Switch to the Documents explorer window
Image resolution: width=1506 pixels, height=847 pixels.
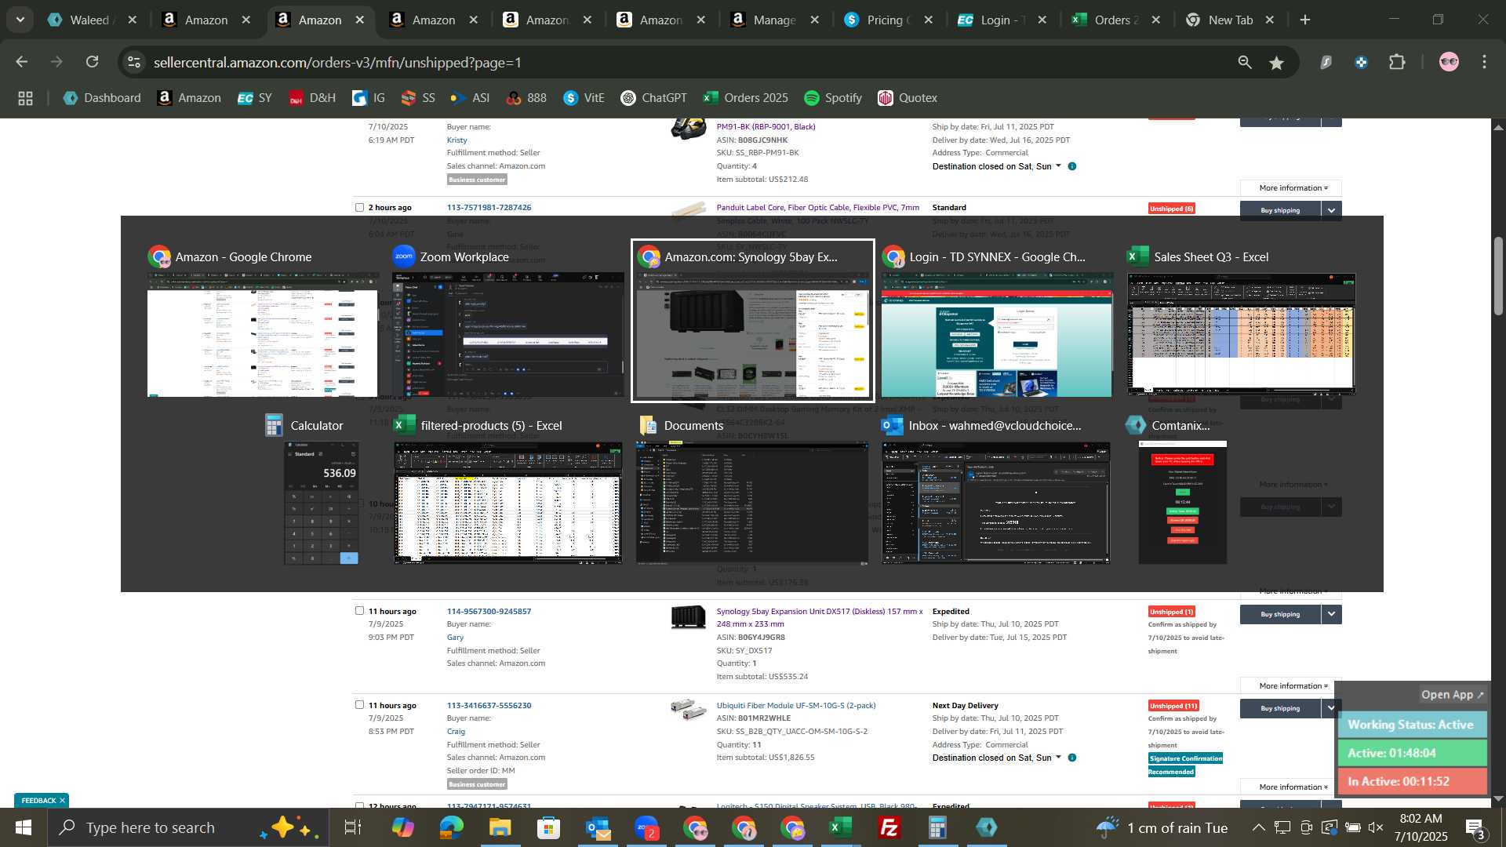tap(752, 493)
